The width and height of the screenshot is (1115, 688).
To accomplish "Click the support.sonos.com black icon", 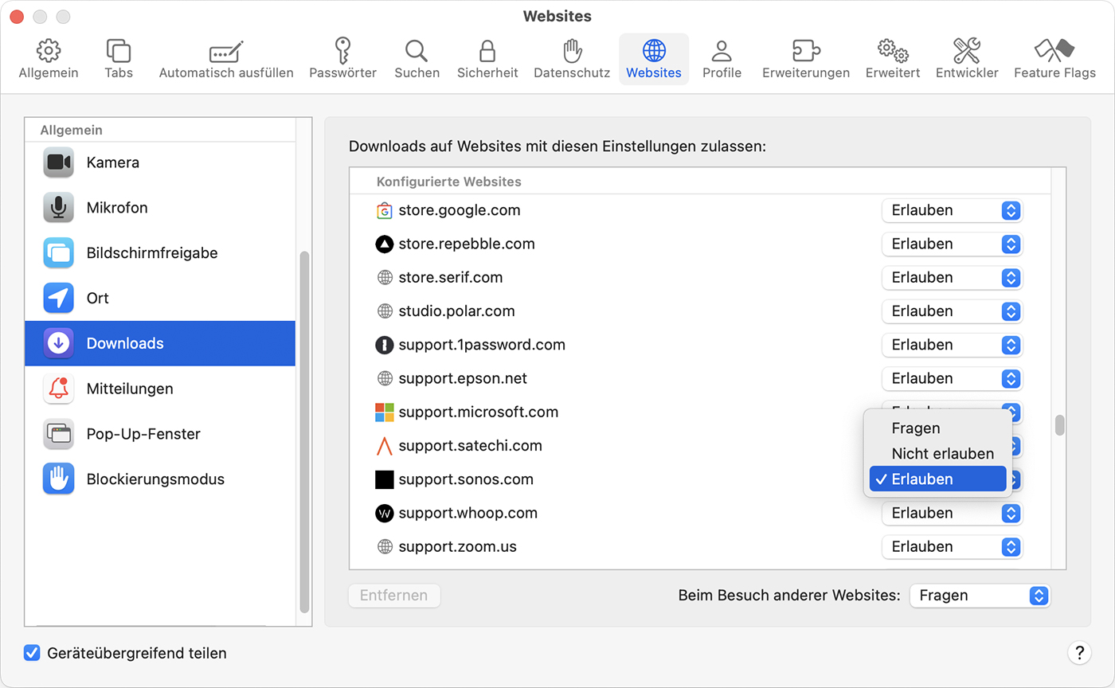I will (385, 479).
